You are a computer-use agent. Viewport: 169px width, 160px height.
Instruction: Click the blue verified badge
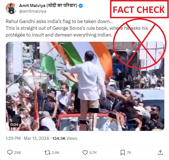(81, 6)
